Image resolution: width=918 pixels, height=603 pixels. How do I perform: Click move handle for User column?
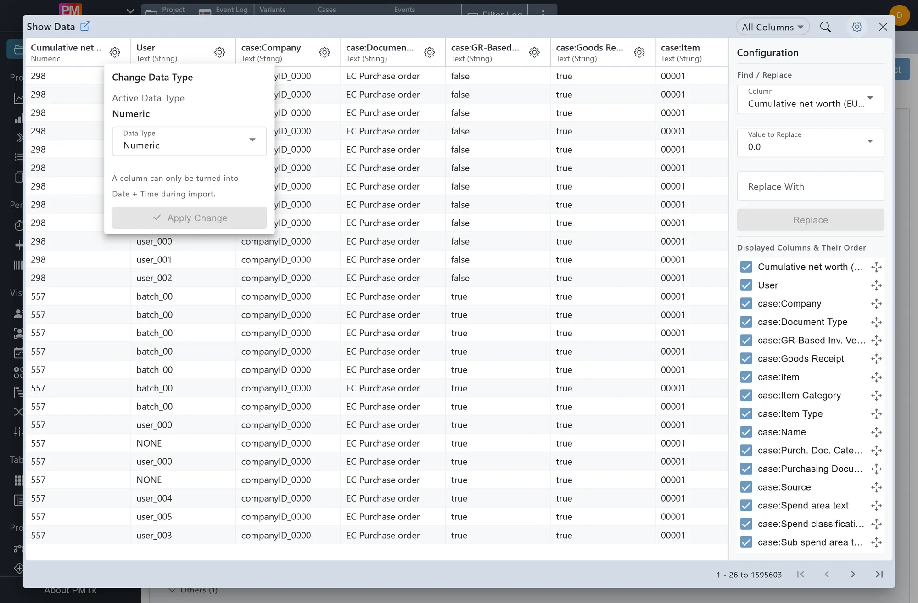tap(876, 285)
